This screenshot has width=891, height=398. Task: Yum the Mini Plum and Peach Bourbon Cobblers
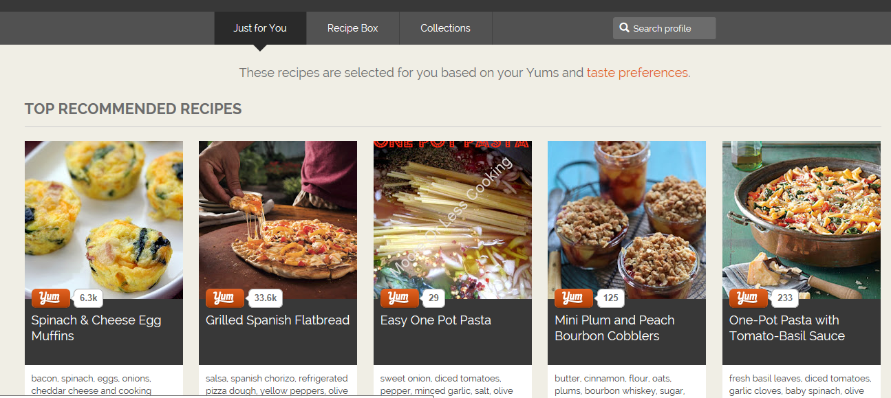[x=573, y=298]
